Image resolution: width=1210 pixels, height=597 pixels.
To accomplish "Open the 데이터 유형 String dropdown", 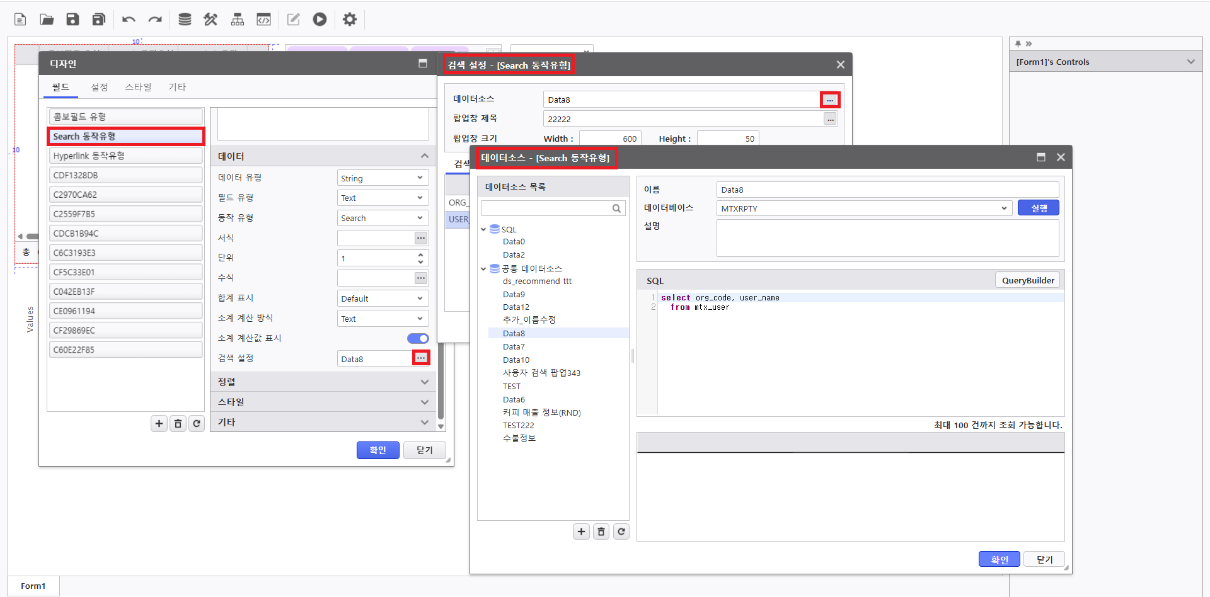I will 383,178.
